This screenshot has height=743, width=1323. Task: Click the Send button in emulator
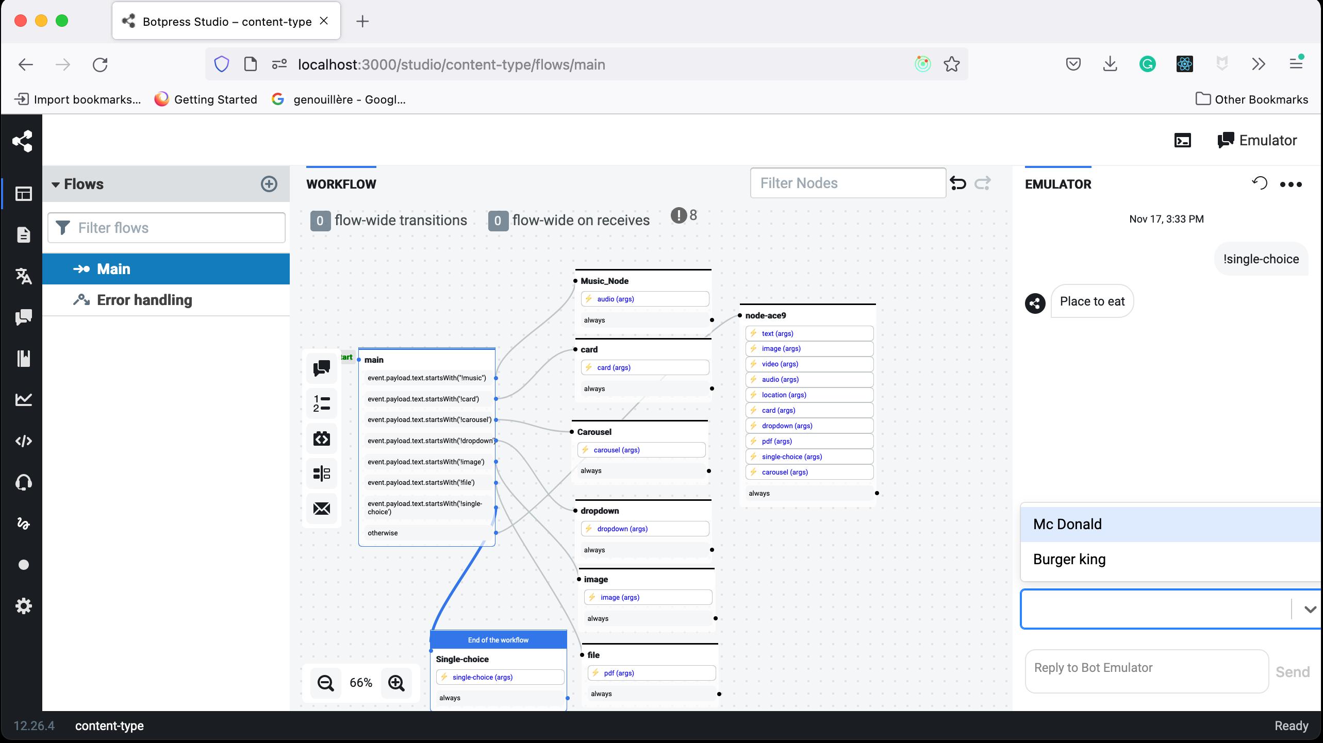[1292, 672]
